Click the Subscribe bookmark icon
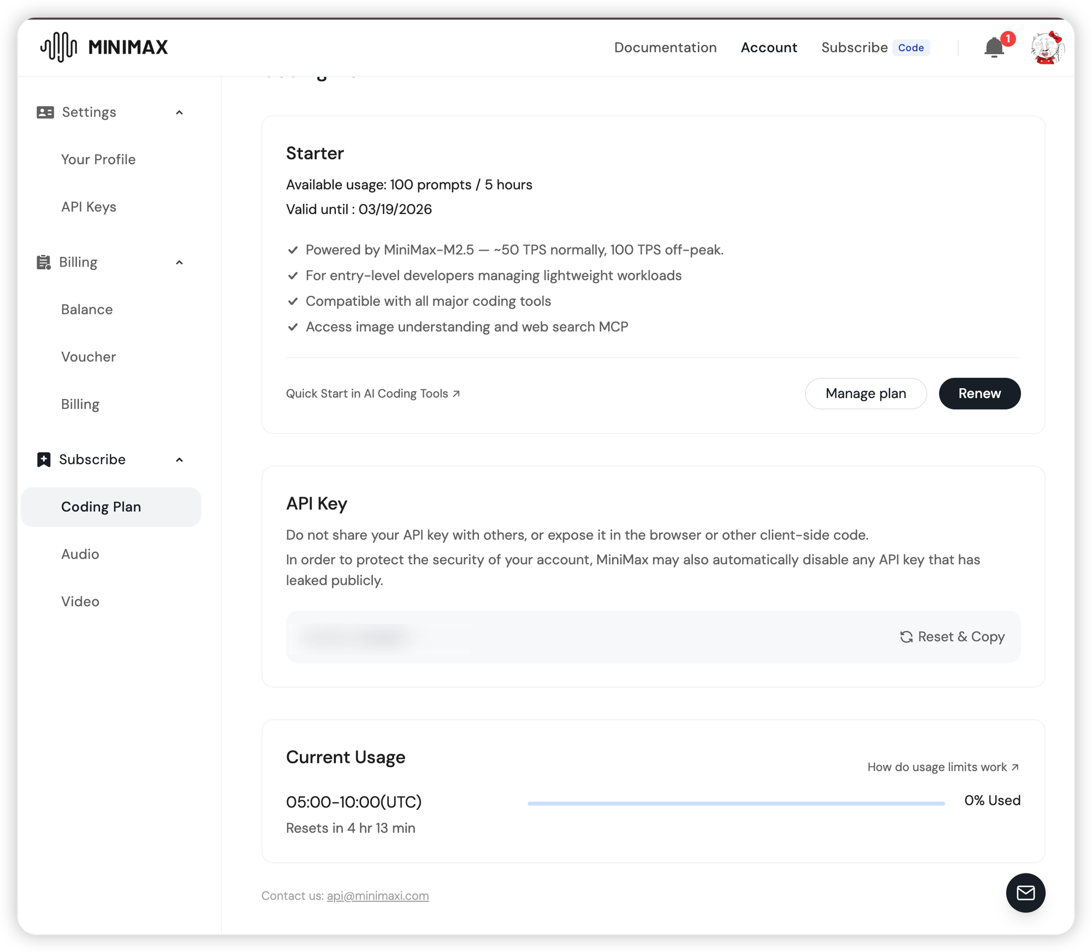Image resolution: width=1092 pixels, height=952 pixels. (44, 459)
